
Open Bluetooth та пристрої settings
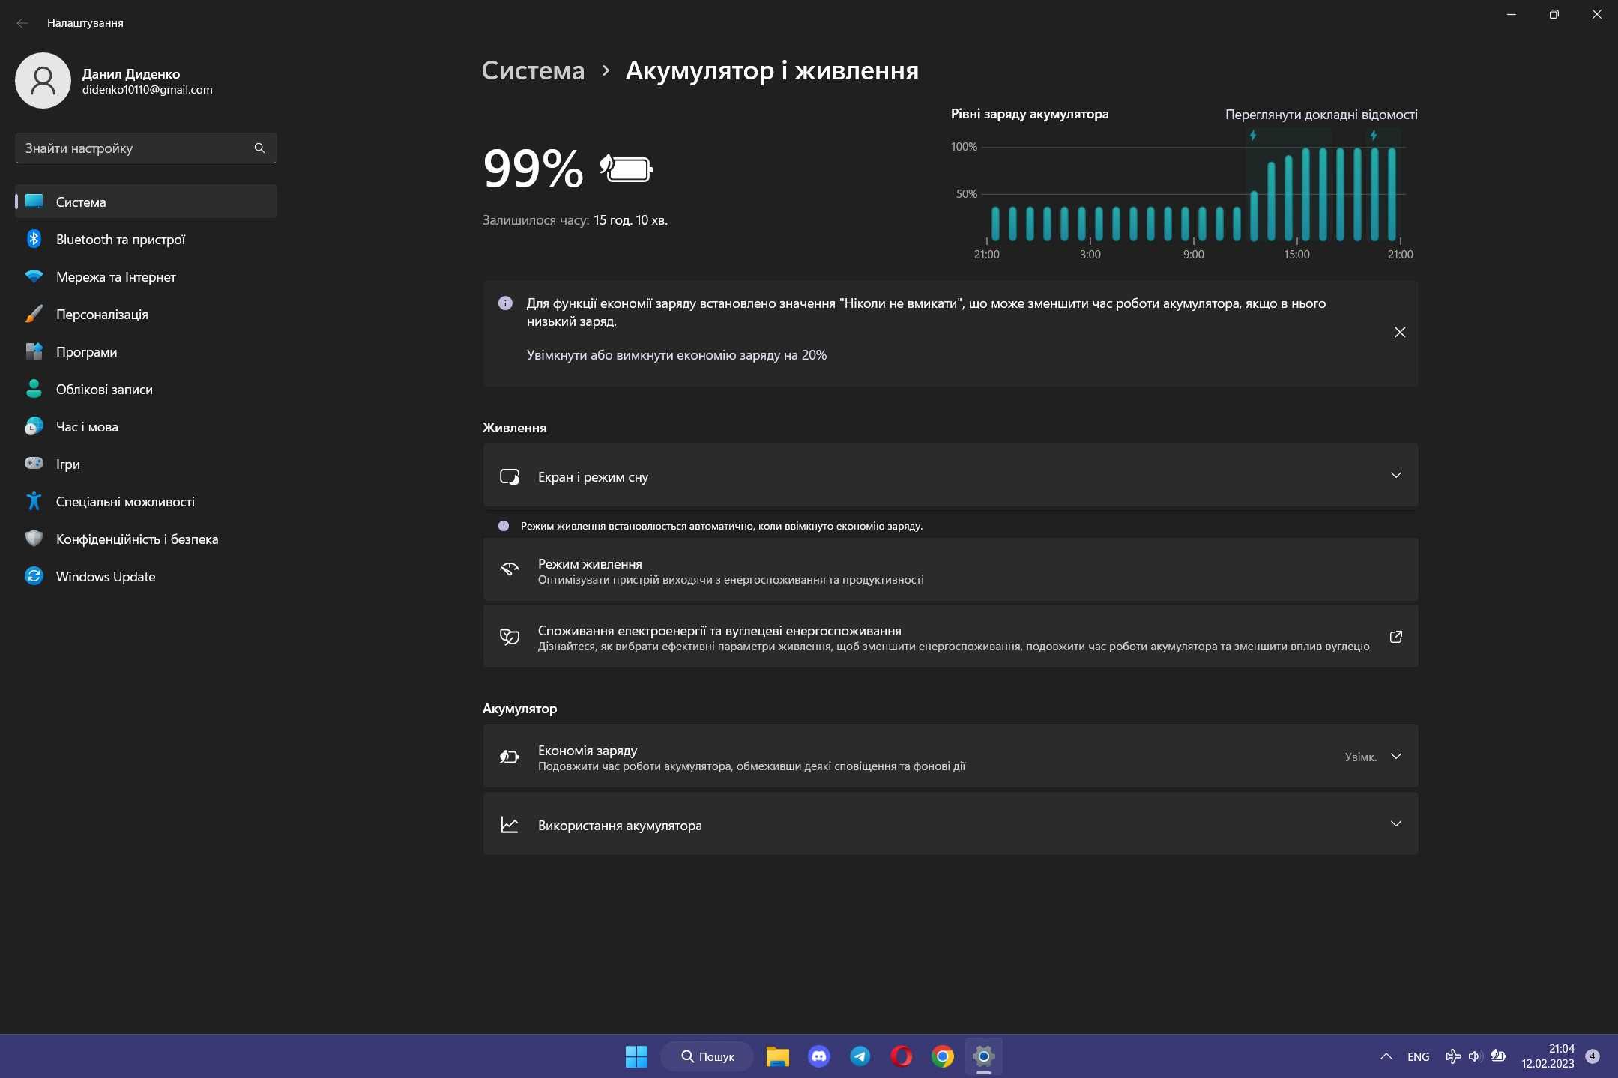point(146,240)
